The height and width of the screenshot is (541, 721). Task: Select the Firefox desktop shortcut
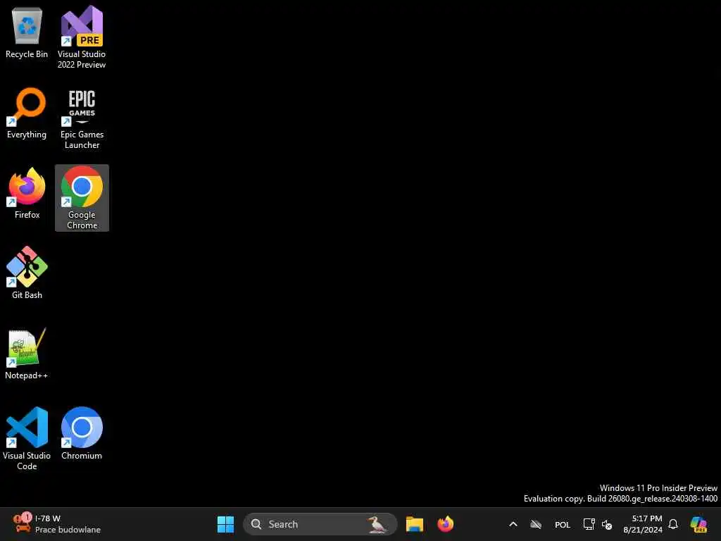tap(27, 193)
